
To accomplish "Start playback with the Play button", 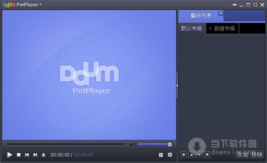I will (9, 155).
